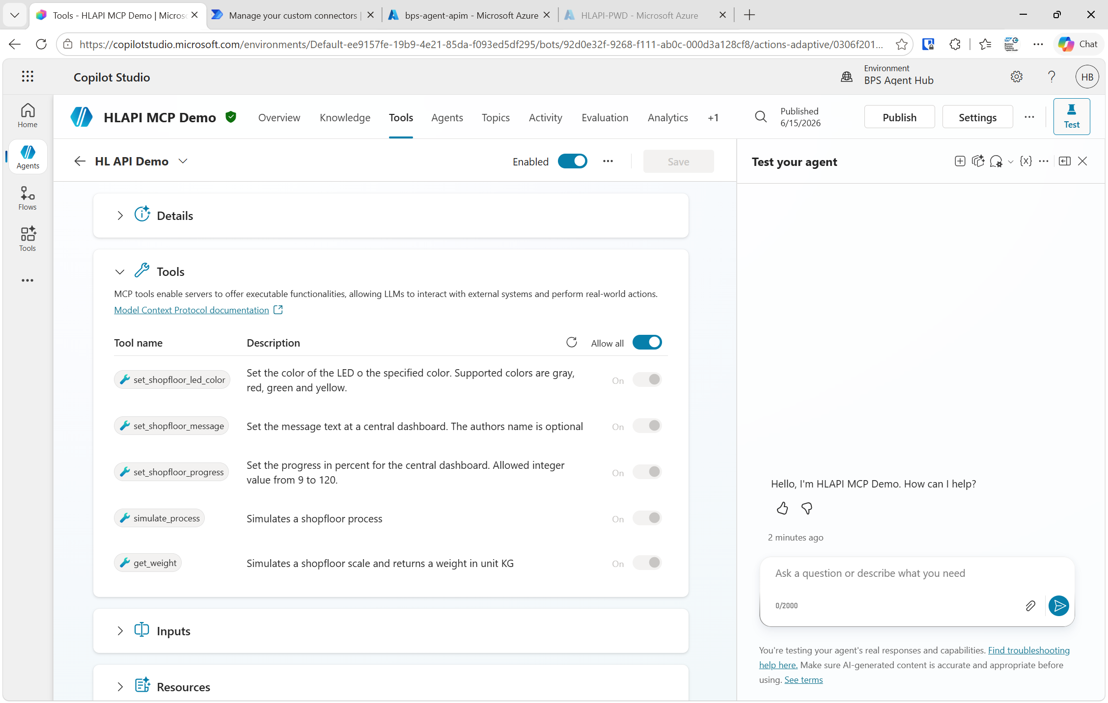Open the Copilot Studio settings gear
This screenshot has width=1108, height=703.
tap(1017, 77)
